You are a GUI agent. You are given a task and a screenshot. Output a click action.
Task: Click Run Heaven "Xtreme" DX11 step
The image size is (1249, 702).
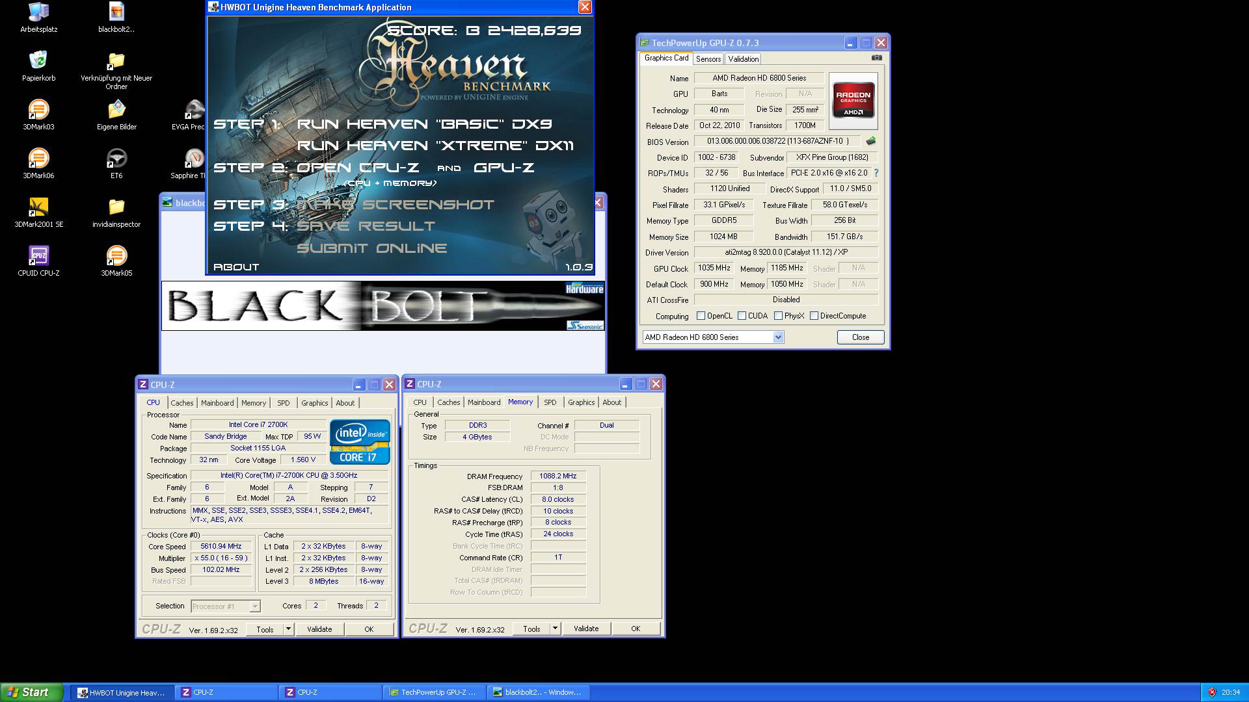point(435,146)
